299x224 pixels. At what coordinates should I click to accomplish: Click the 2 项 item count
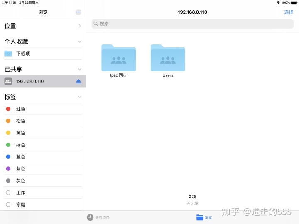point(192,197)
